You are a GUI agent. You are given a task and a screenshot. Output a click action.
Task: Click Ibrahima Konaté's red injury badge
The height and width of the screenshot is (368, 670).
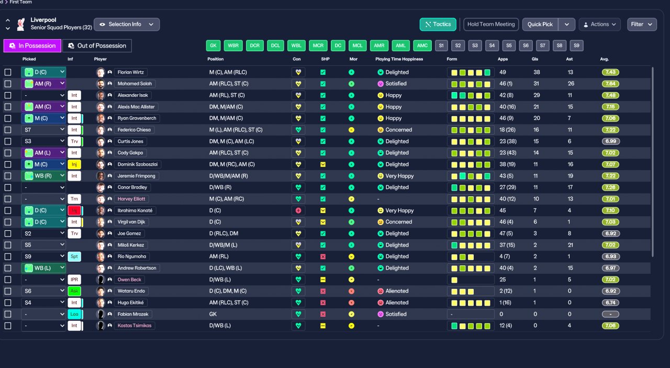[x=74, y=210]
